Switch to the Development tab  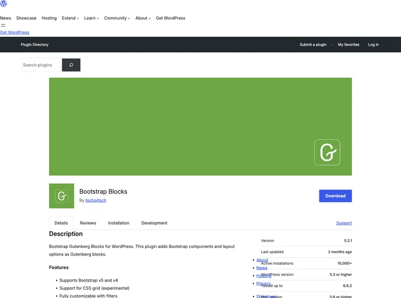click(154, 223)
